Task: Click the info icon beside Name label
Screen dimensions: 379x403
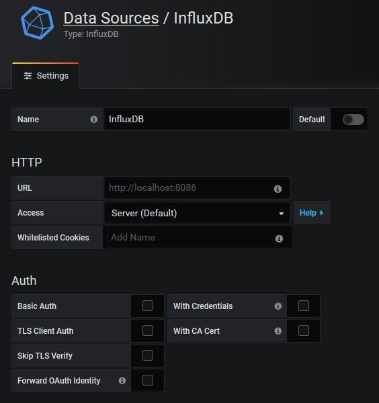Action: point(94,120)
